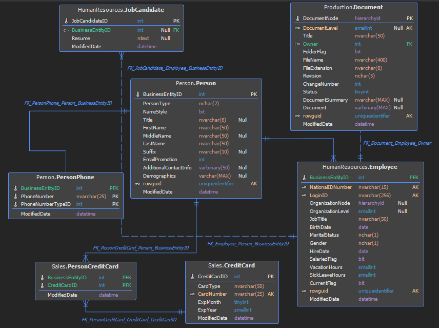Select the NameStyle column row

[x=196, y=112]
